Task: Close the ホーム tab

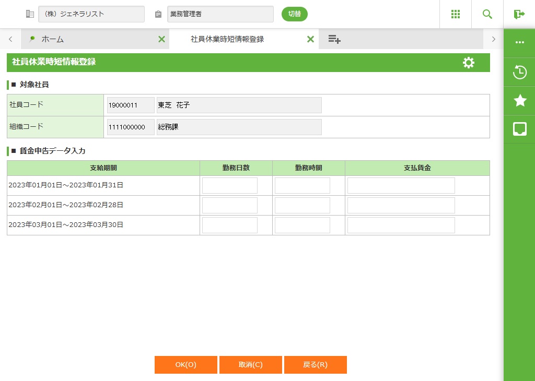Action: 161,39
